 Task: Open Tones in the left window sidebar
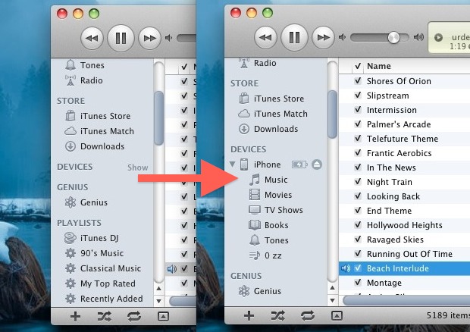tap(85, 65)
